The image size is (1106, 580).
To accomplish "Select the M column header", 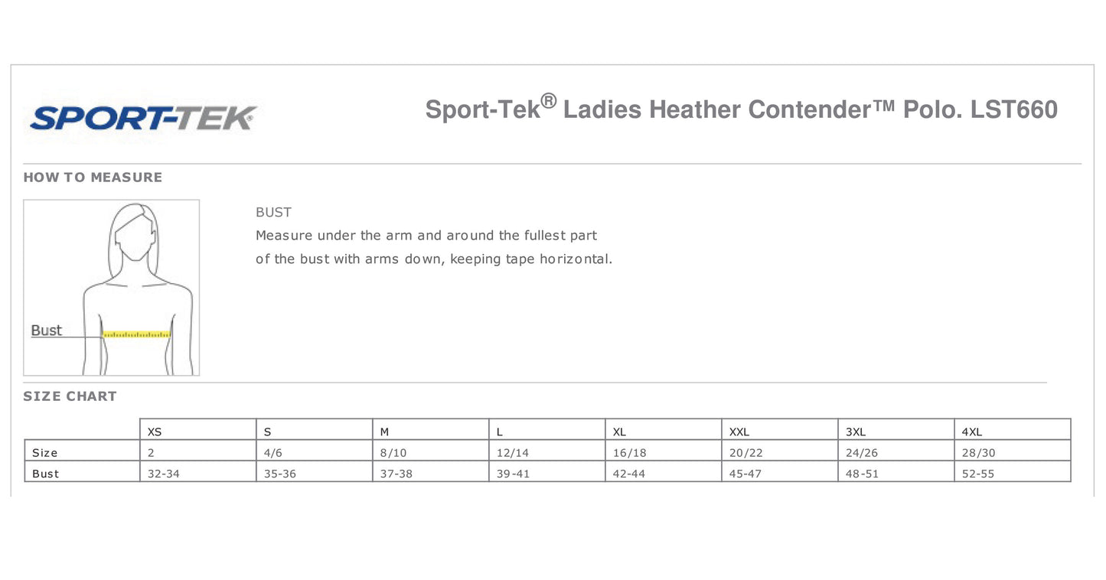I will [x=385, y=432].
